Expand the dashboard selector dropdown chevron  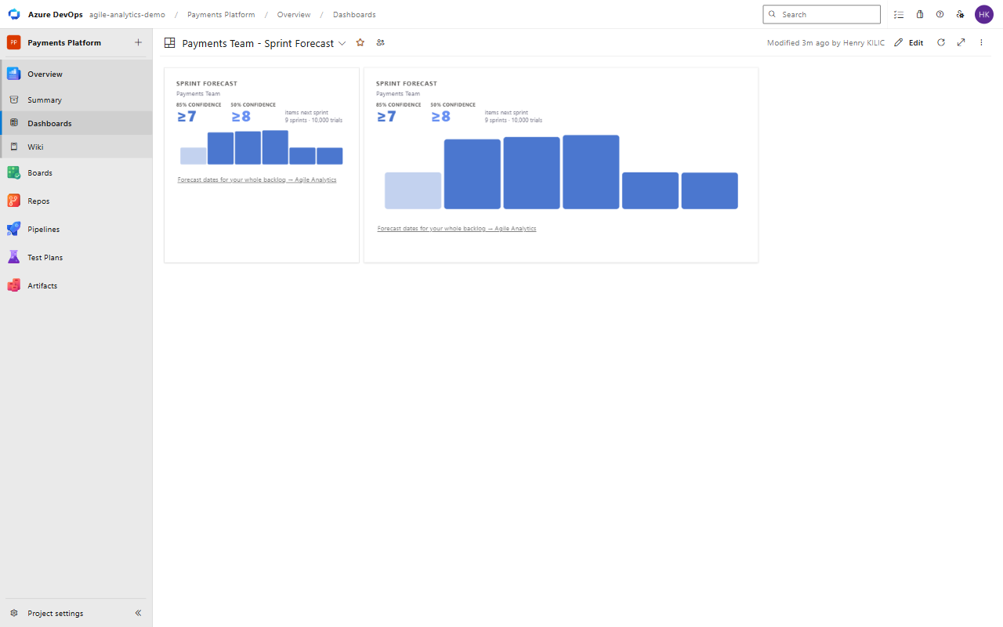point(342,43)
